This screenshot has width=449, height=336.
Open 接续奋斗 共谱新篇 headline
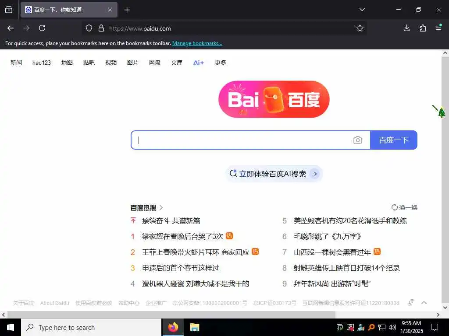[171, 220]
